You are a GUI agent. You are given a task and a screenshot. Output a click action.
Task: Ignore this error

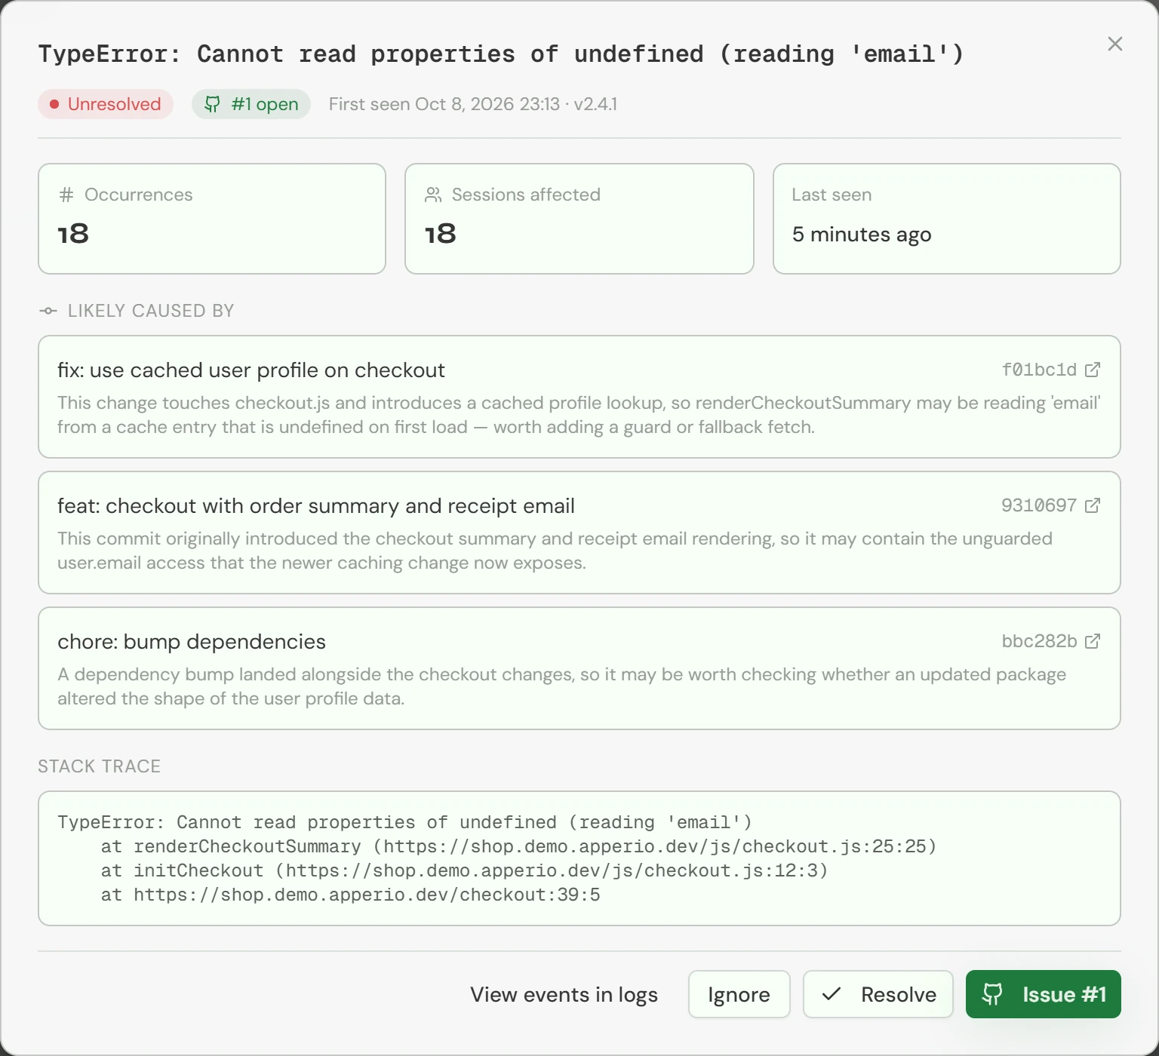[739, 994]
